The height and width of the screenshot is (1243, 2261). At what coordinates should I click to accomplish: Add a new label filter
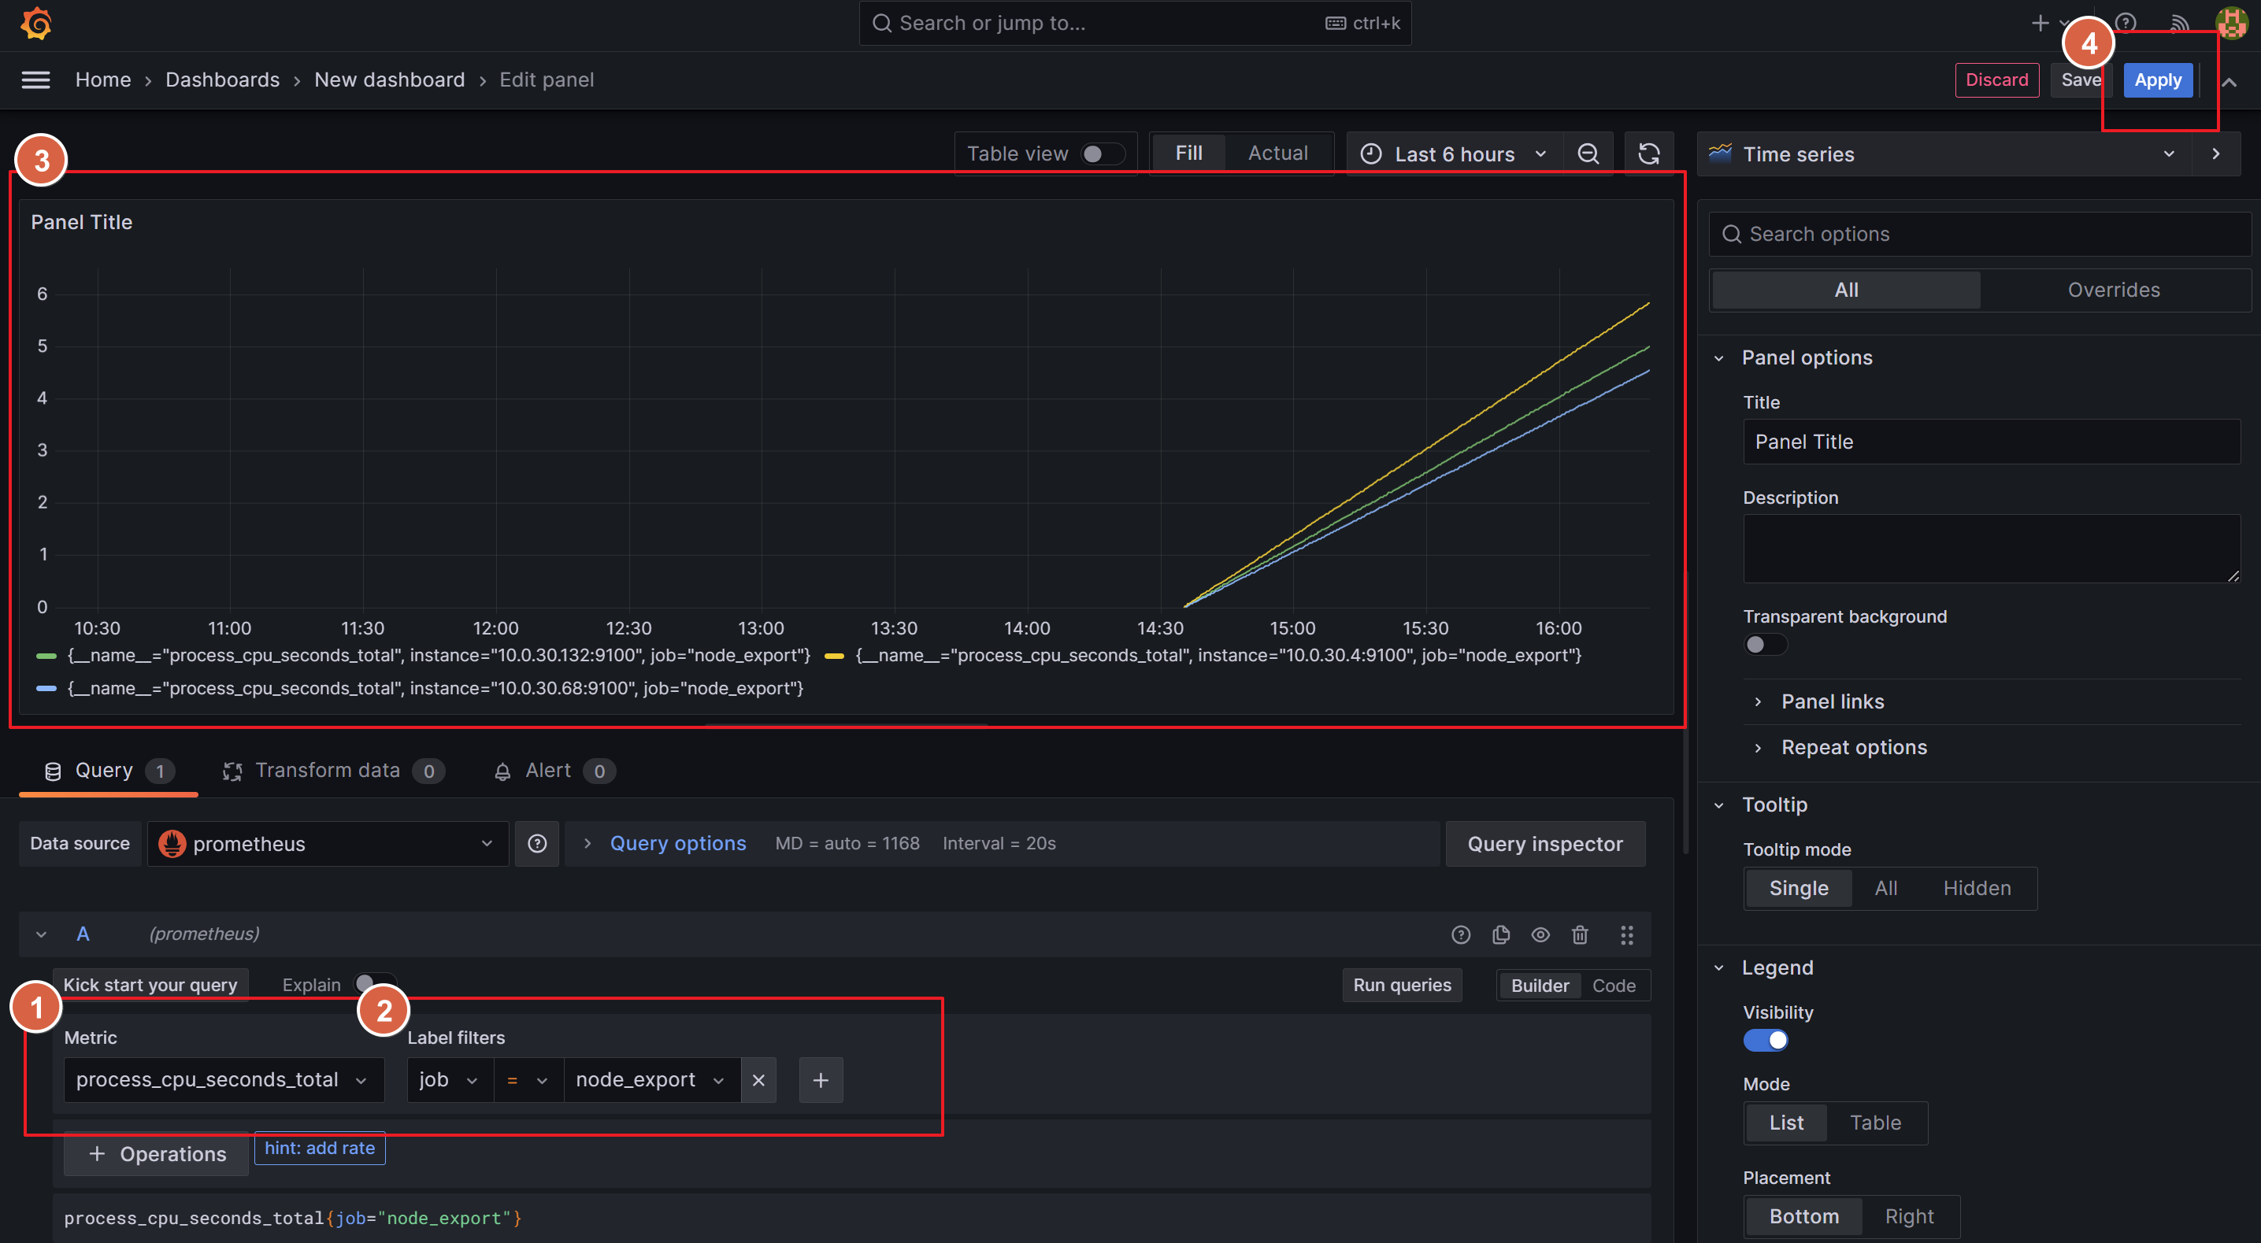click(x=821, y=1080)
